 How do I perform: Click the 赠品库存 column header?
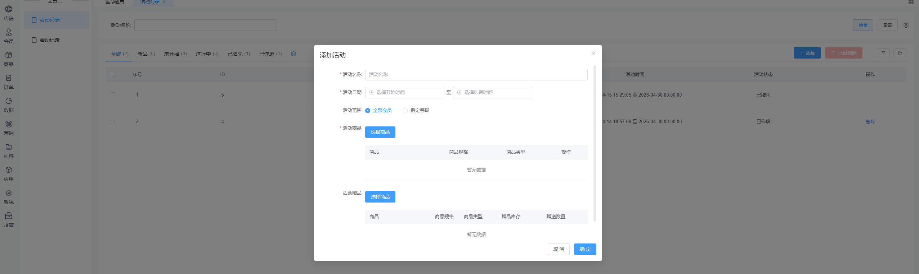[511, 217]
